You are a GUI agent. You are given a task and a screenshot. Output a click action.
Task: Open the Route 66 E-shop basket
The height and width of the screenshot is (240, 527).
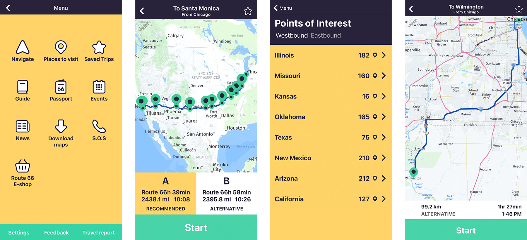click(x=23, y=166)
